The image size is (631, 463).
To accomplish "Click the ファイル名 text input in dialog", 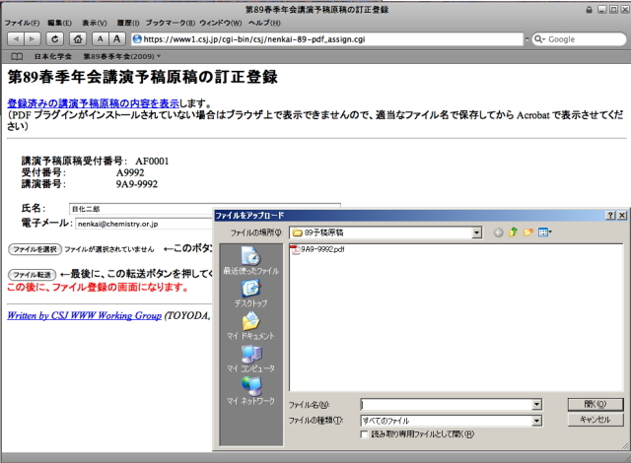I will tap(447, 404).
